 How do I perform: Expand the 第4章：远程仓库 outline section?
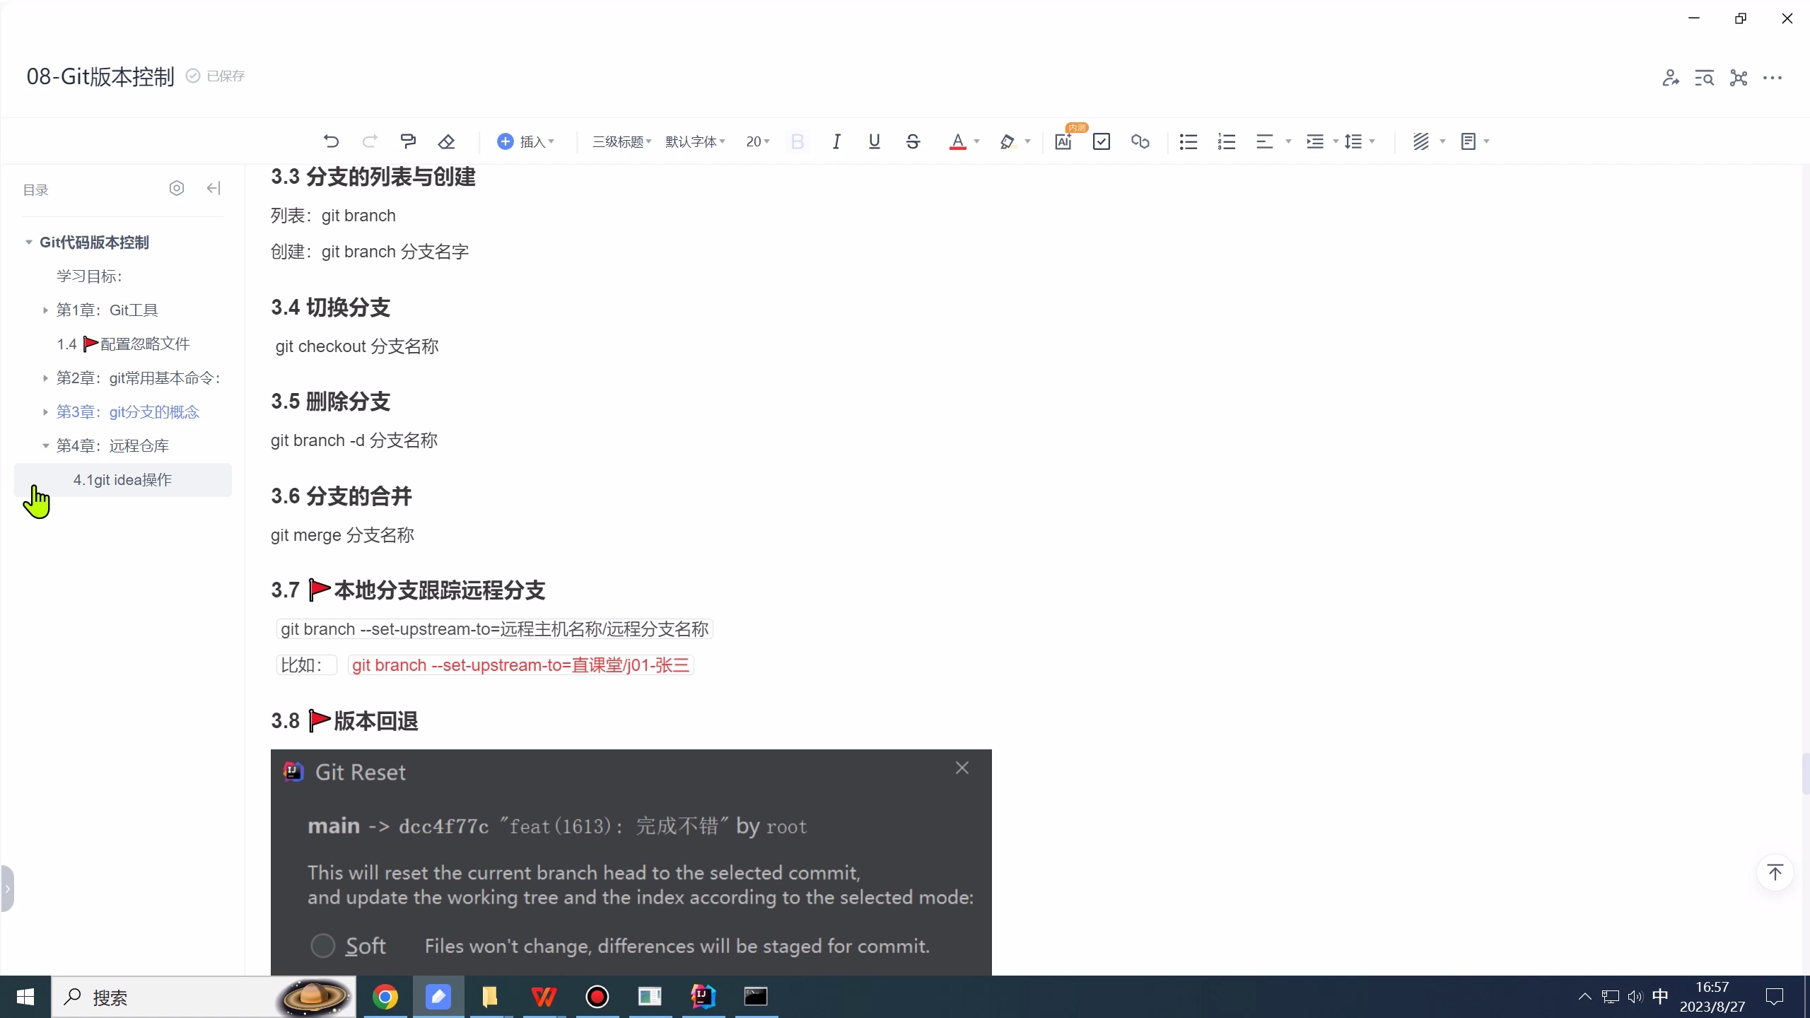tap(46, 445)
